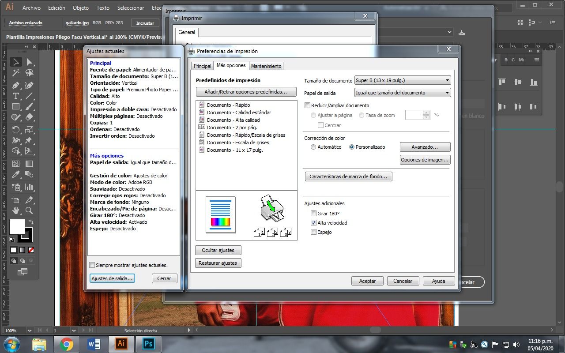The height and width of the screenshot is (353, 565).
Task: Switch to the Principal tab
Action: (x=203, y=66)
